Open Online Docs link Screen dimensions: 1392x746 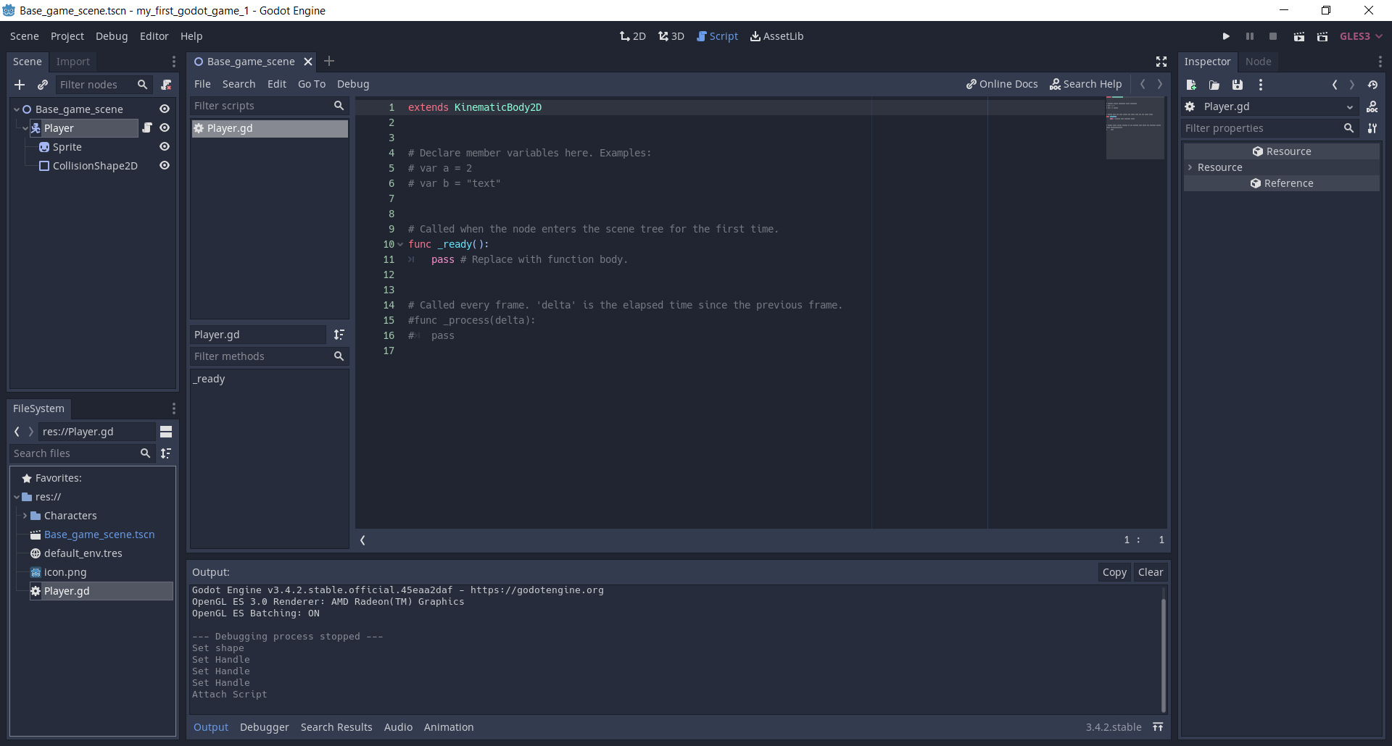pyautogui.click(x=1002, y=84)
